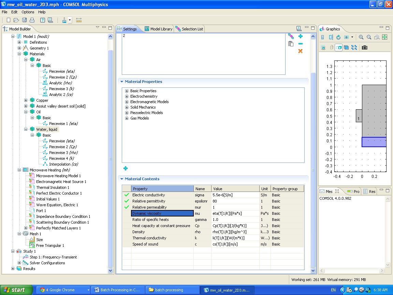This screenshot has width=393, height=295.
Task: Save the model with the floppy disk icon
Action: click(x=24, y=20)
